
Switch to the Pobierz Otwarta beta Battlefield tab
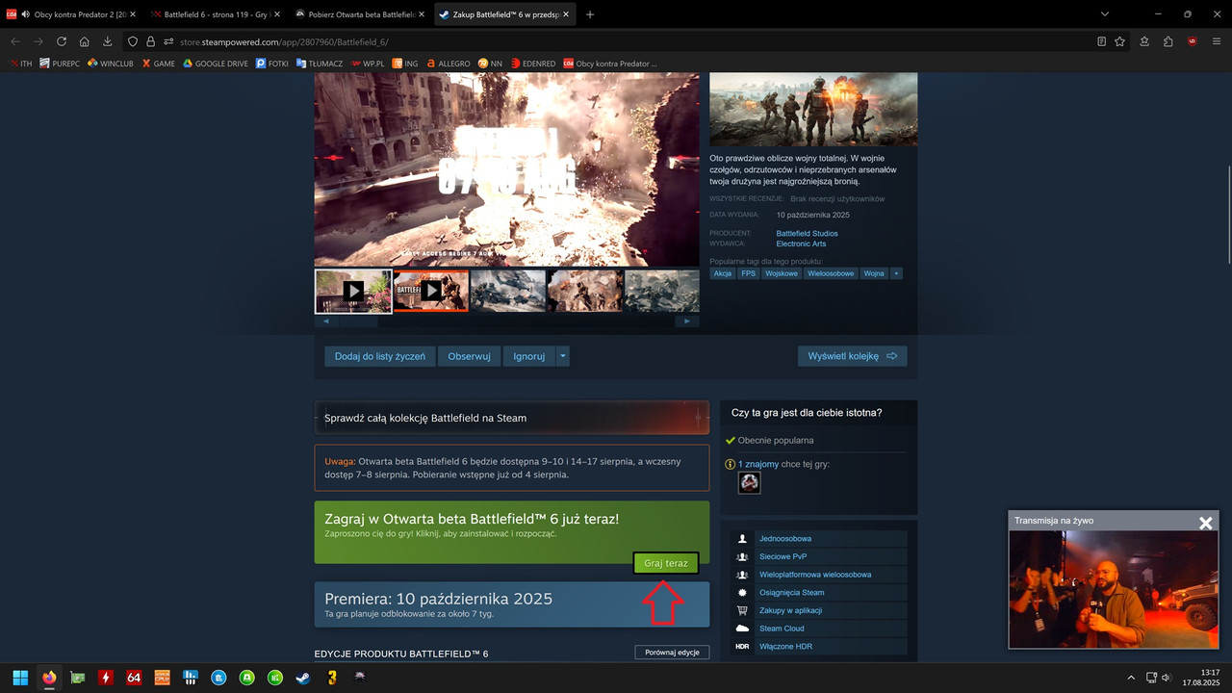[x=360, y=14]
